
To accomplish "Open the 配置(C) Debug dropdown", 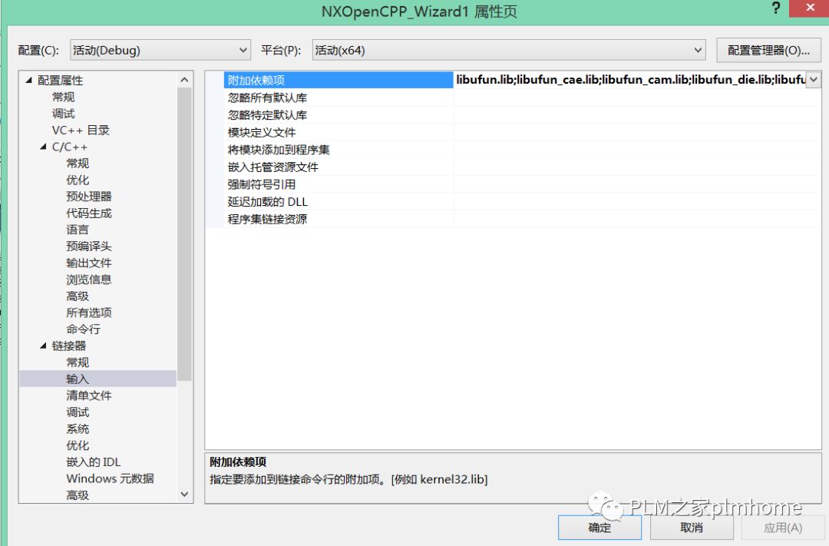I will (160, 50).
